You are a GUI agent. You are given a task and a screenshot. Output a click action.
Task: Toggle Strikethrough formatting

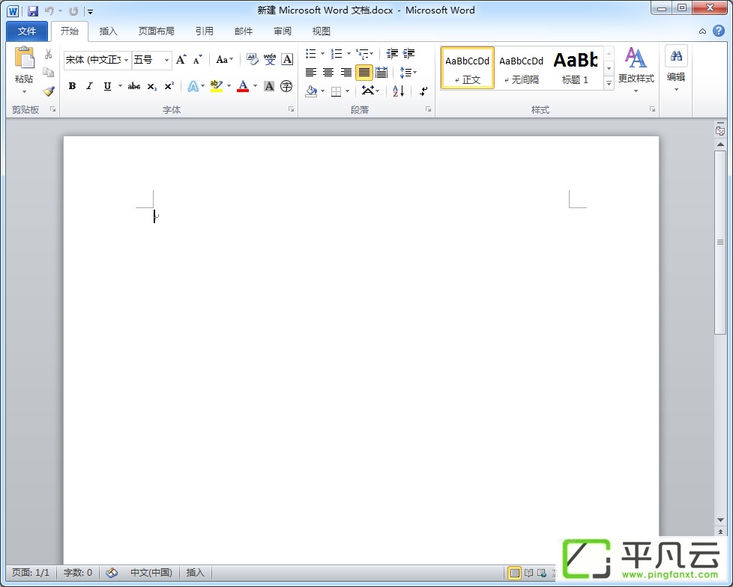click(134, 86)
